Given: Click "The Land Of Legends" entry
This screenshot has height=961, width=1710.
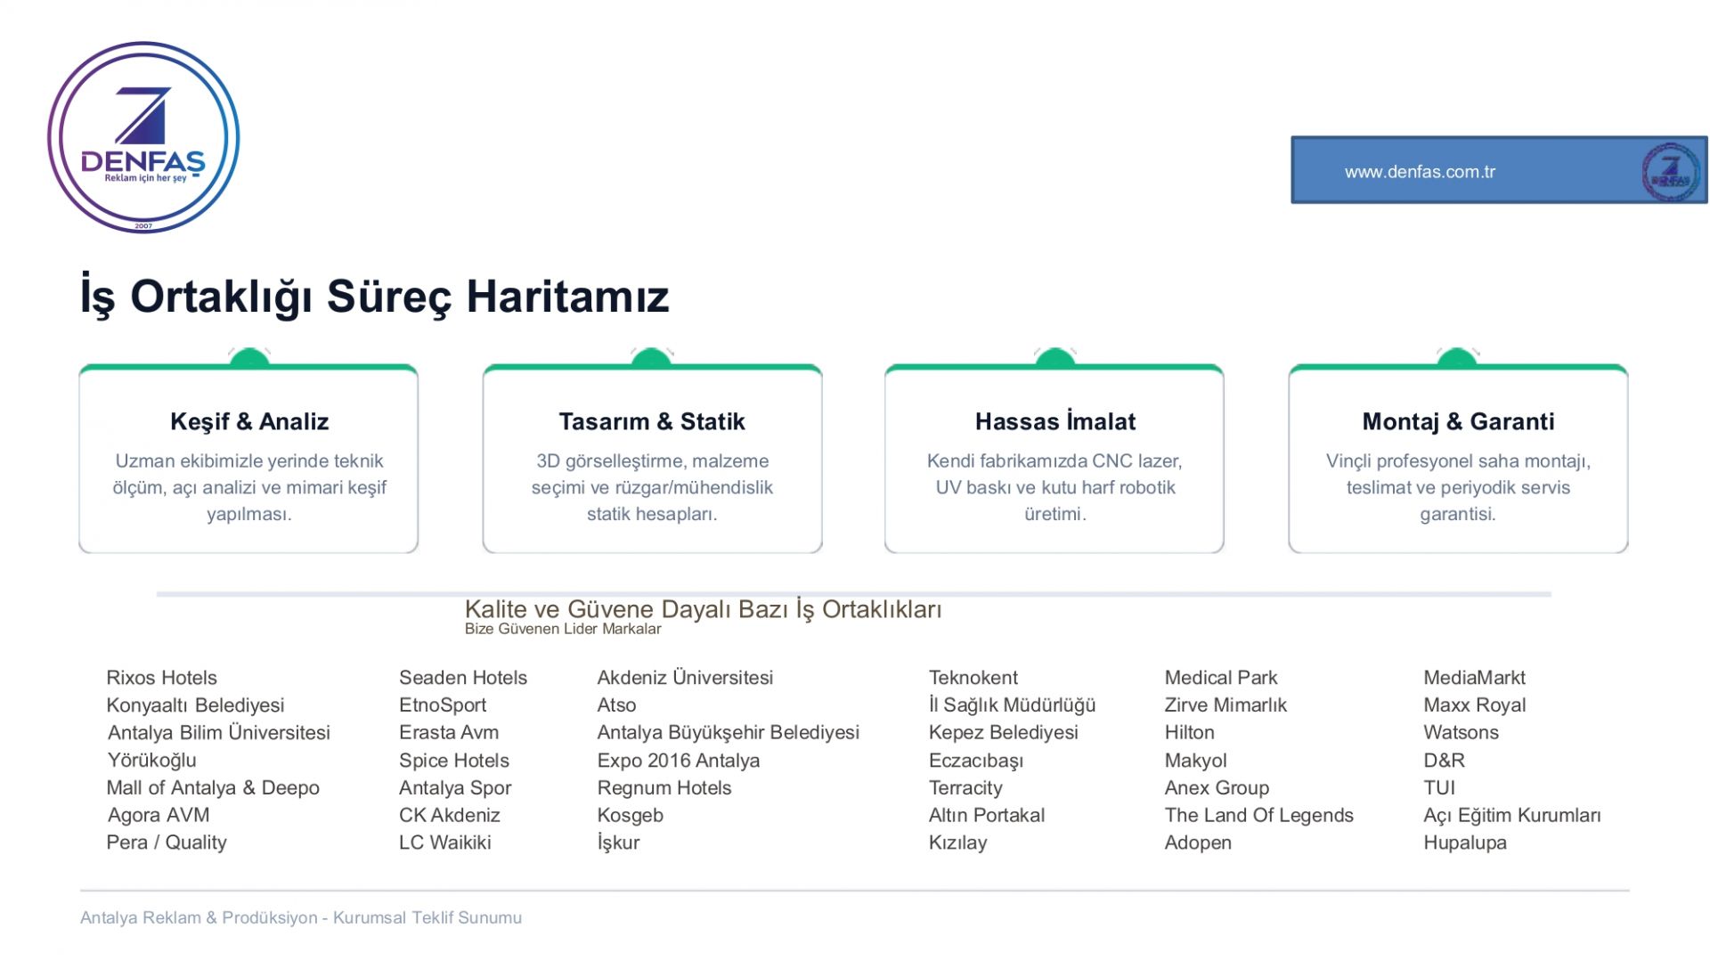Looking at the screenshot, I should 1259,815.
